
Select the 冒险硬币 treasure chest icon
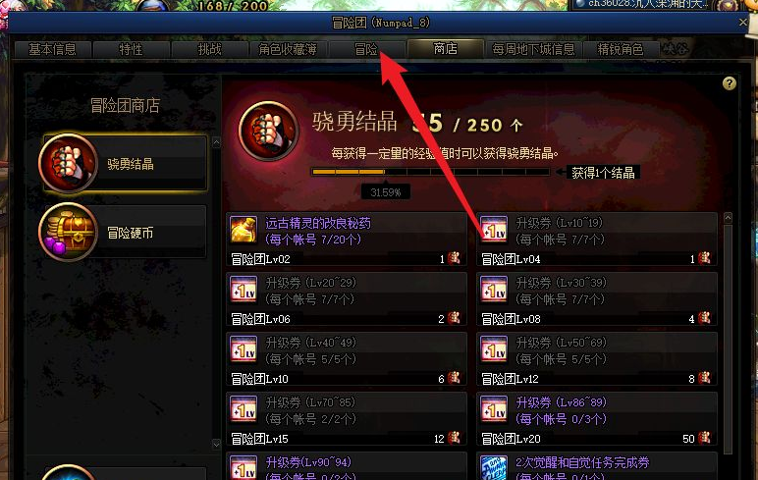68,233
